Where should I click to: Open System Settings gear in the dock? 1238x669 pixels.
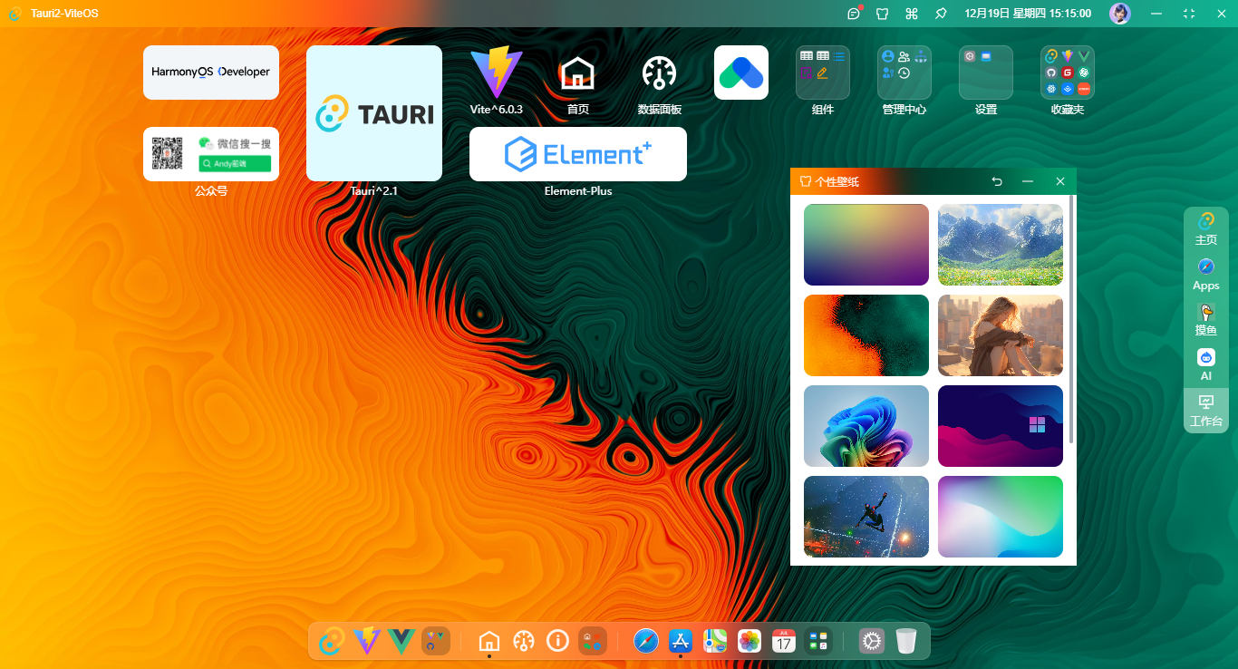coord(872,641)
